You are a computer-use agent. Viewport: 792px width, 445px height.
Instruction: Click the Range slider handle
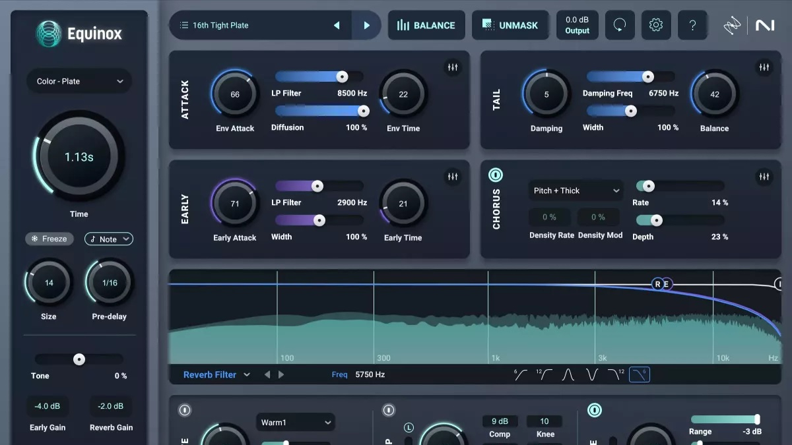pos(757,419)
